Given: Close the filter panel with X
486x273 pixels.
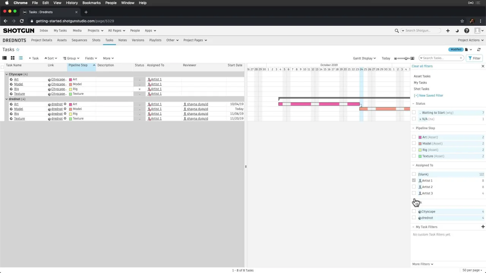Looking at the screenshot, I should (483, 66).
